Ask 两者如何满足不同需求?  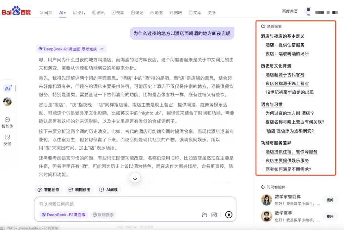288,169
